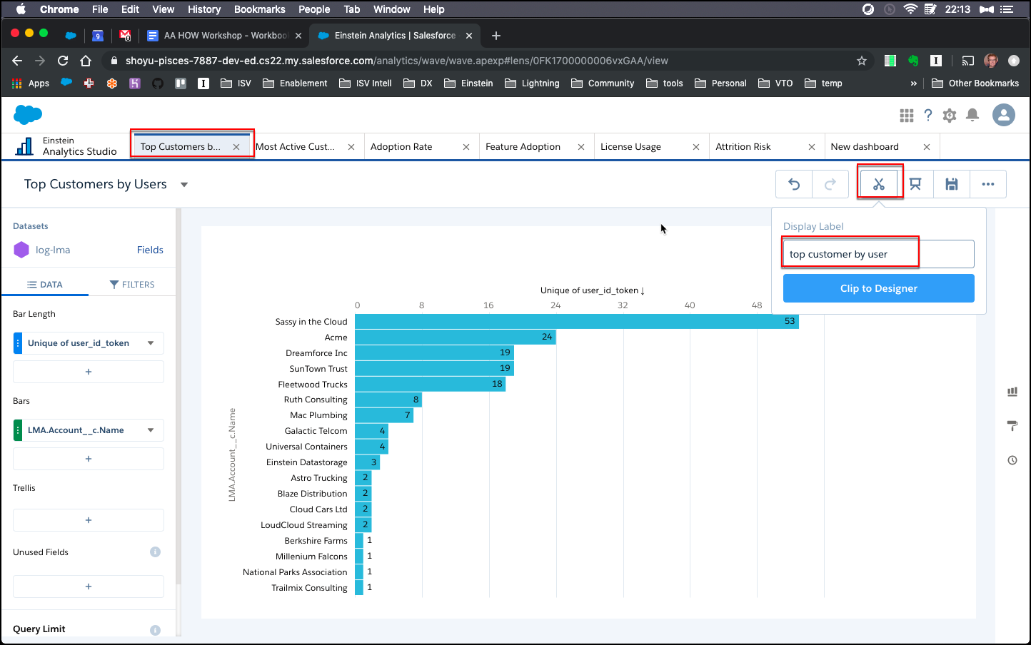Click the info icon beside Unused Fields
Screen dimensions: 1031x645
(155, 552)
